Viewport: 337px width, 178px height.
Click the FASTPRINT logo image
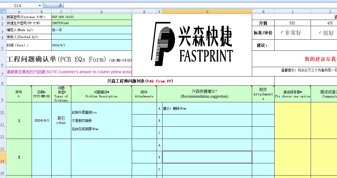(x=192, y=44)
